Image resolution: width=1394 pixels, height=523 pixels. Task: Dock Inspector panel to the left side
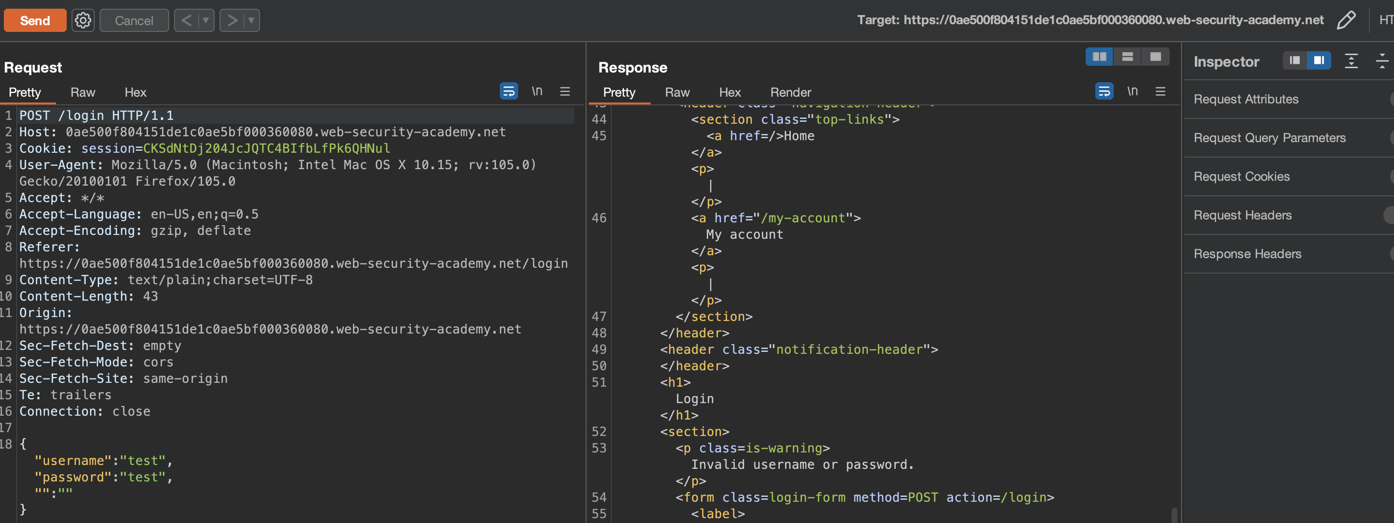(1294, 60)
